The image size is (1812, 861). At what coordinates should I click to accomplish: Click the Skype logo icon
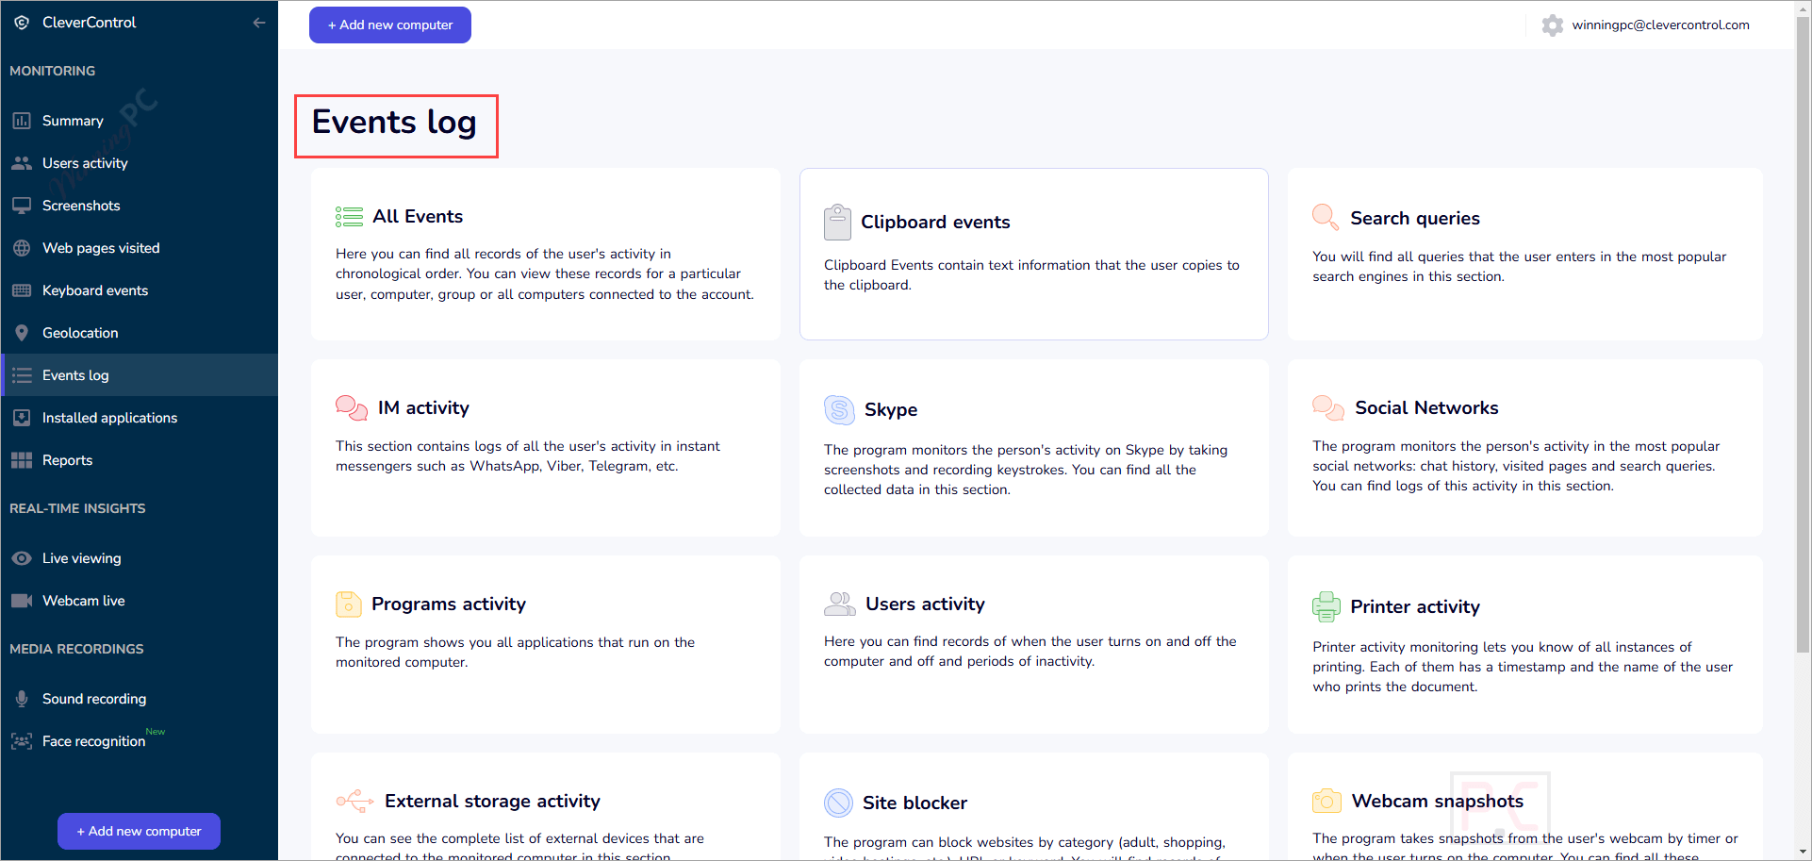click(x=839, y=410)
